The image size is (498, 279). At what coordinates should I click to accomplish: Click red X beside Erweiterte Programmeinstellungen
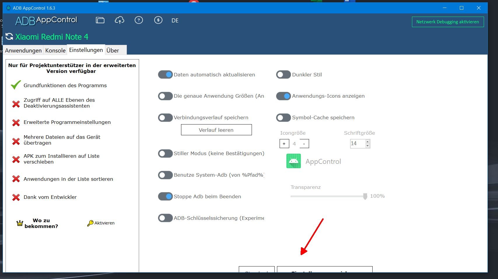pyautogui.click(x=16, y=122)
